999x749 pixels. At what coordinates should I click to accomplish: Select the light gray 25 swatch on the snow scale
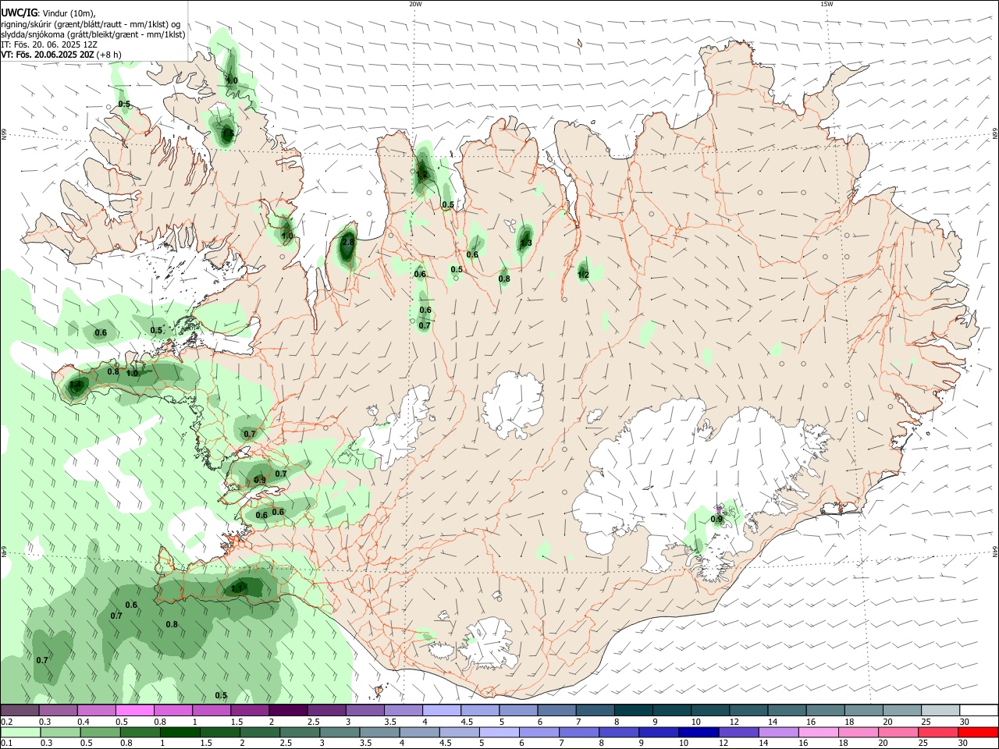[940, 711]
